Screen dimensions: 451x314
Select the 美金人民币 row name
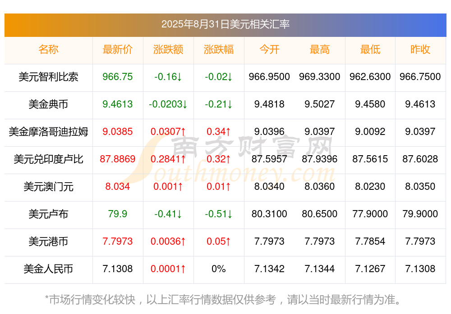pos(48,269)
